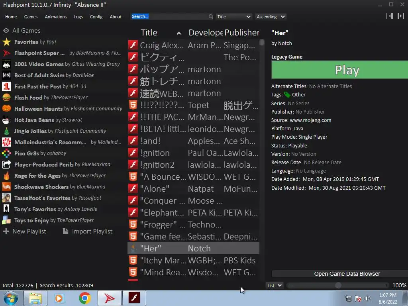The width and height of the screenshot is (408, 306).
Task: Select First Past the Post playlist icon
Action: (6, 86)
